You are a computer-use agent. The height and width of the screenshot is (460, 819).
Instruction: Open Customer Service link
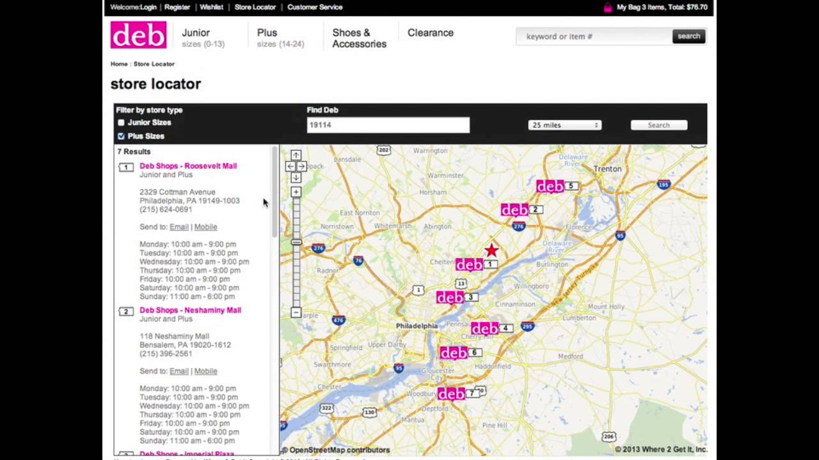[315, 7]
